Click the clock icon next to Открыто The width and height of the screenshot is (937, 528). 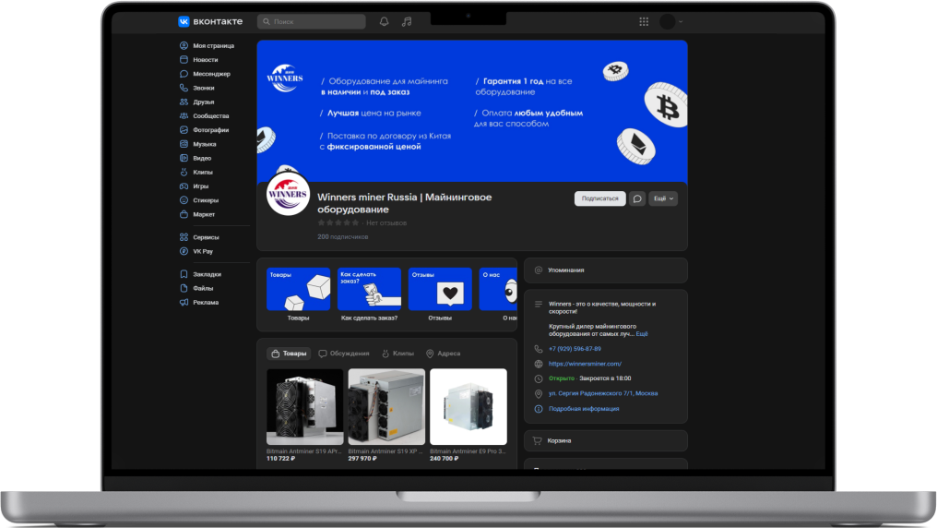pyautogui.click(x=539, y=378)
